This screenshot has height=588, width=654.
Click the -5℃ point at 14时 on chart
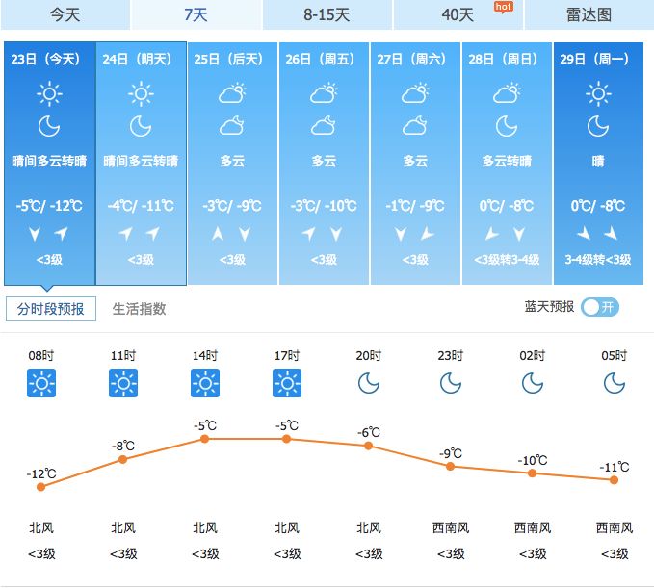pos(205,439)
